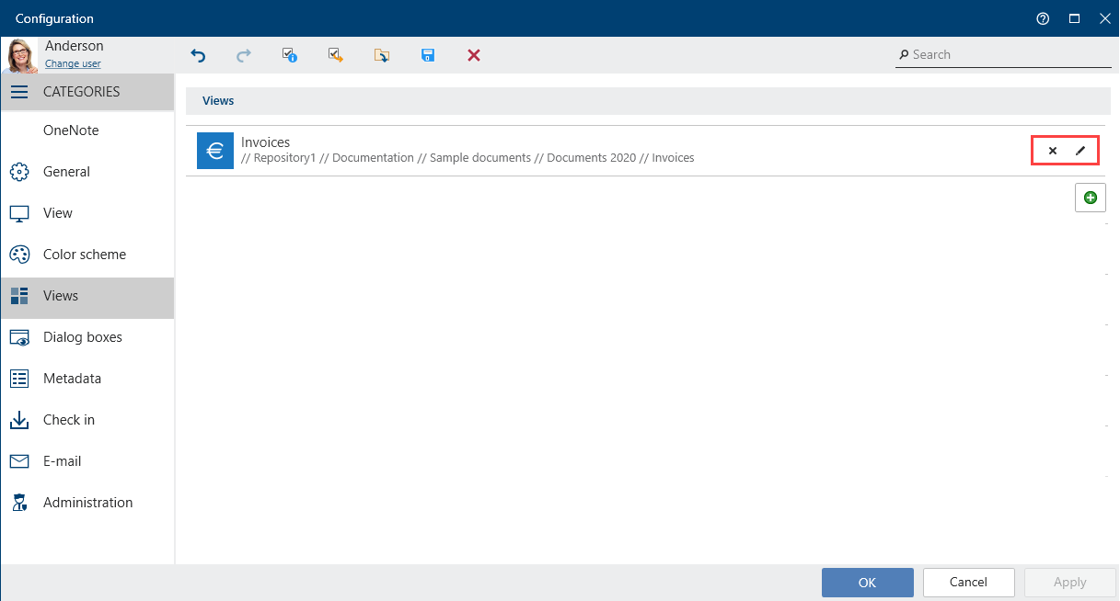The width and height of the screenshot is (1120, 601).
Task: Open the Metadata settings category
Action: coord(72,379)
